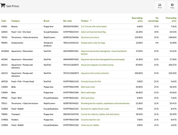Open Aquarium magnetic circulation pump link
Screen dimensions: 178x135
(97, 65)
